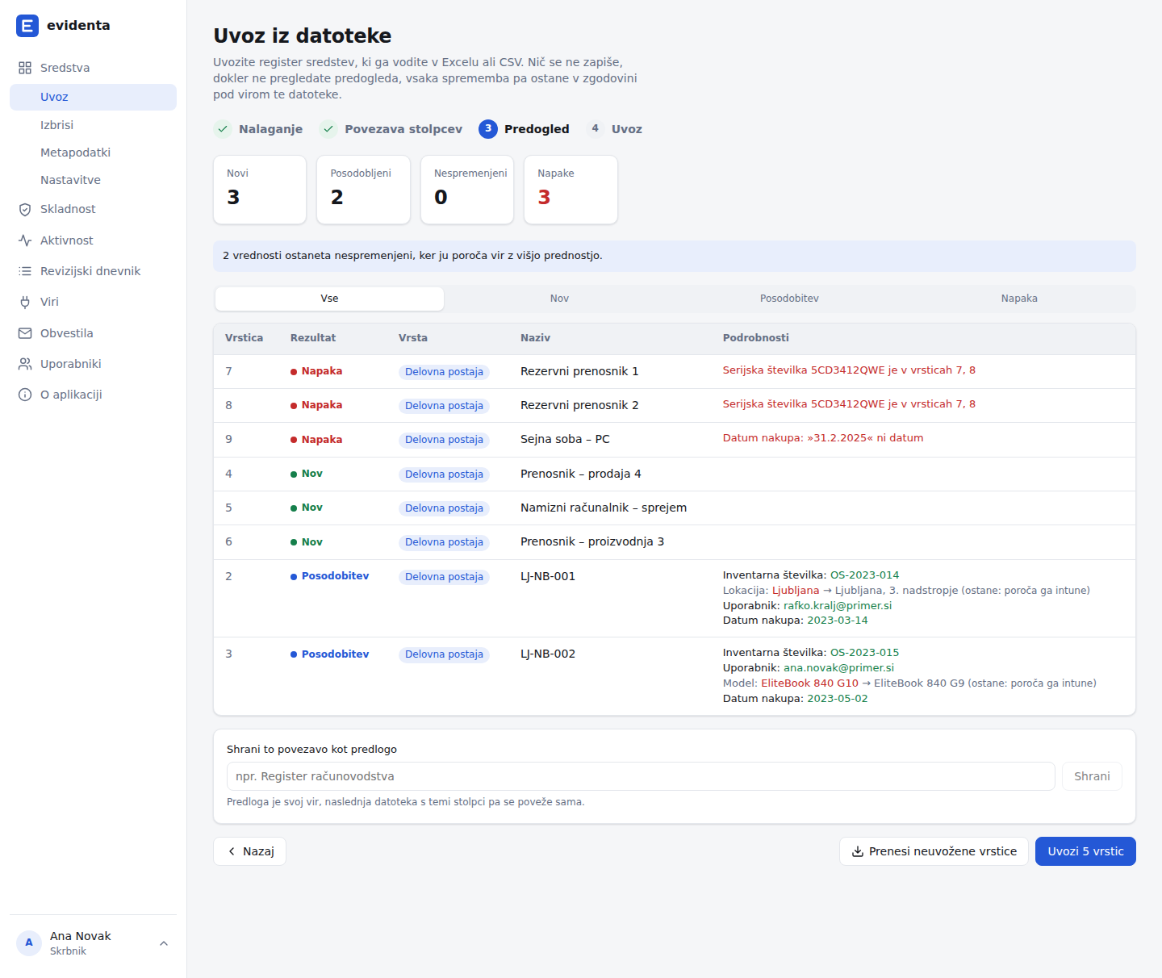Click Ana Novak's avatar icon
This screenshot has width=1162, height=978.
29,943
